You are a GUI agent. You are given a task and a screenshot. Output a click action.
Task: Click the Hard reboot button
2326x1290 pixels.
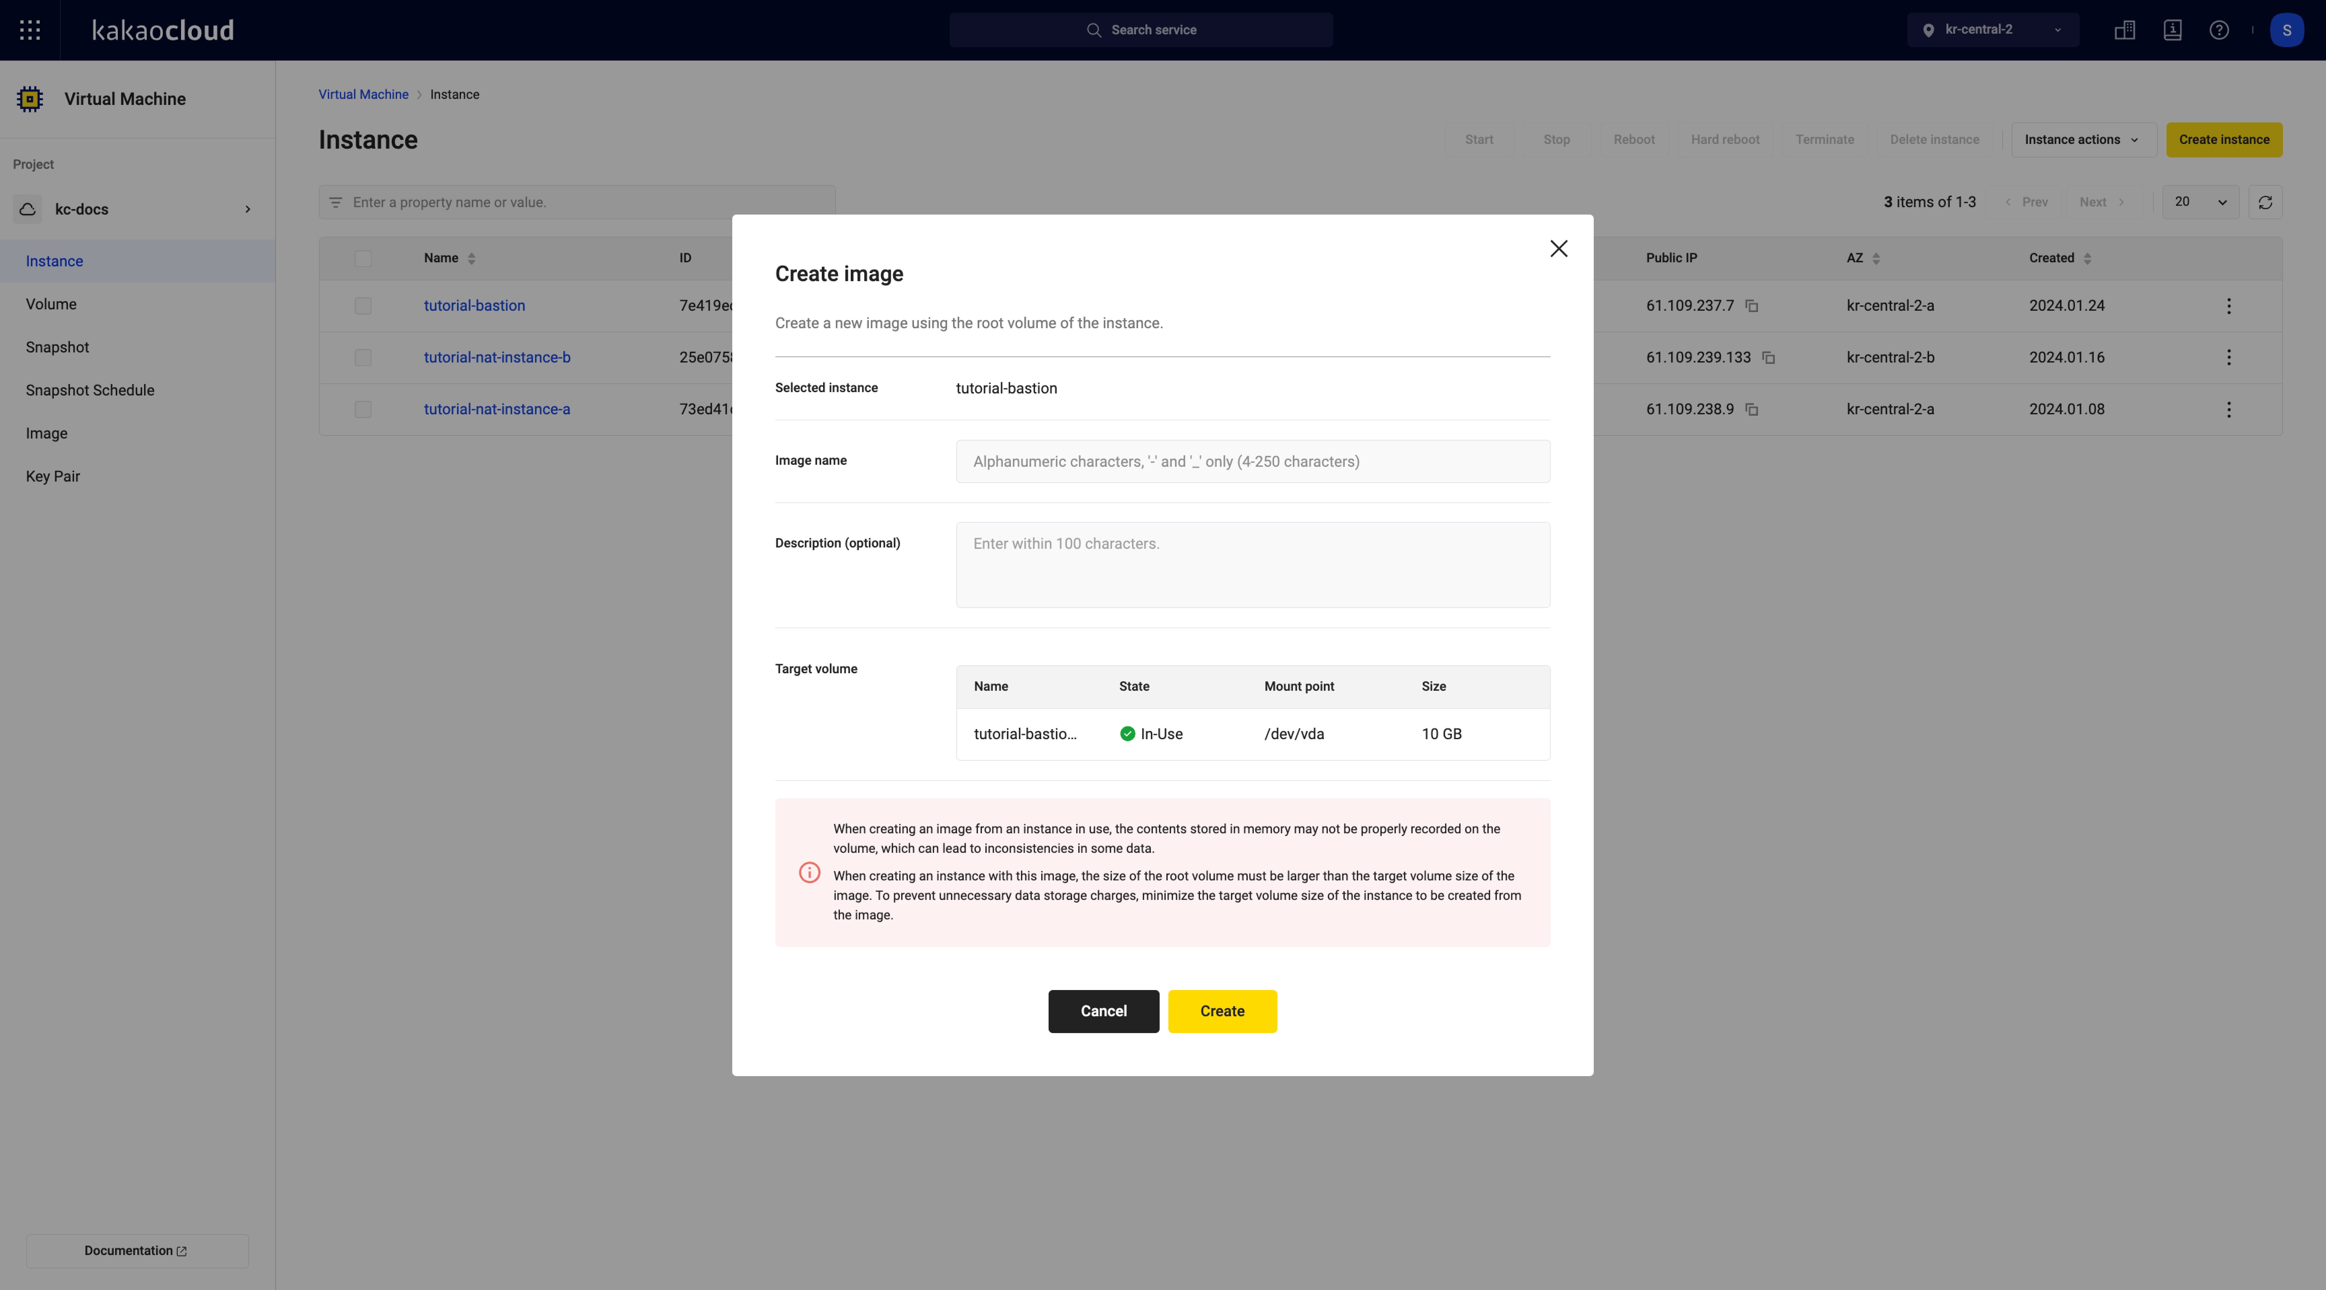point(1725,140)
